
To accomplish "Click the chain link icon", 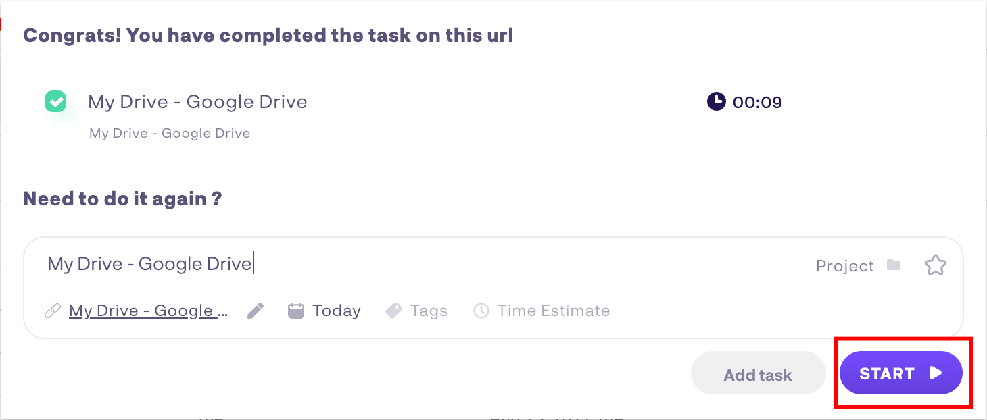I will pos(53,311).
